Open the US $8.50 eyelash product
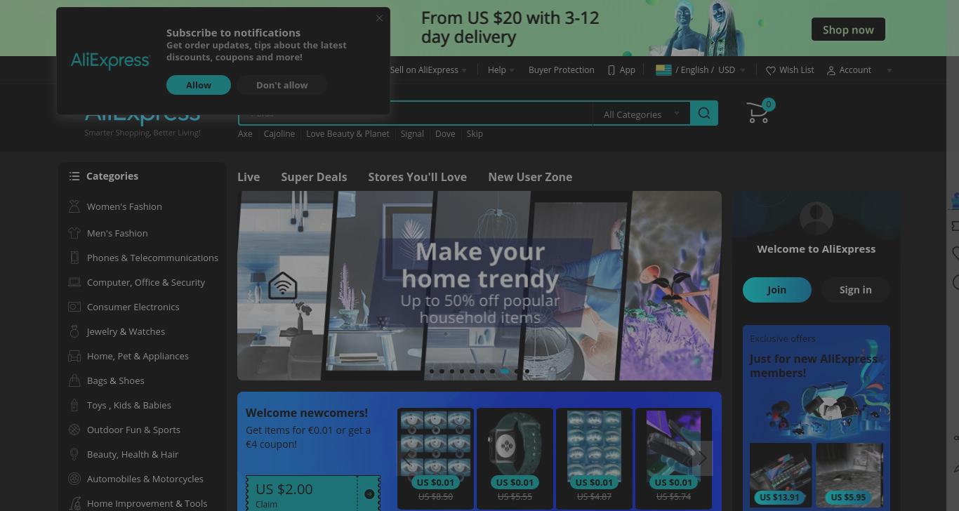This screenshot has height=511, width=959. tap(435, 457)
